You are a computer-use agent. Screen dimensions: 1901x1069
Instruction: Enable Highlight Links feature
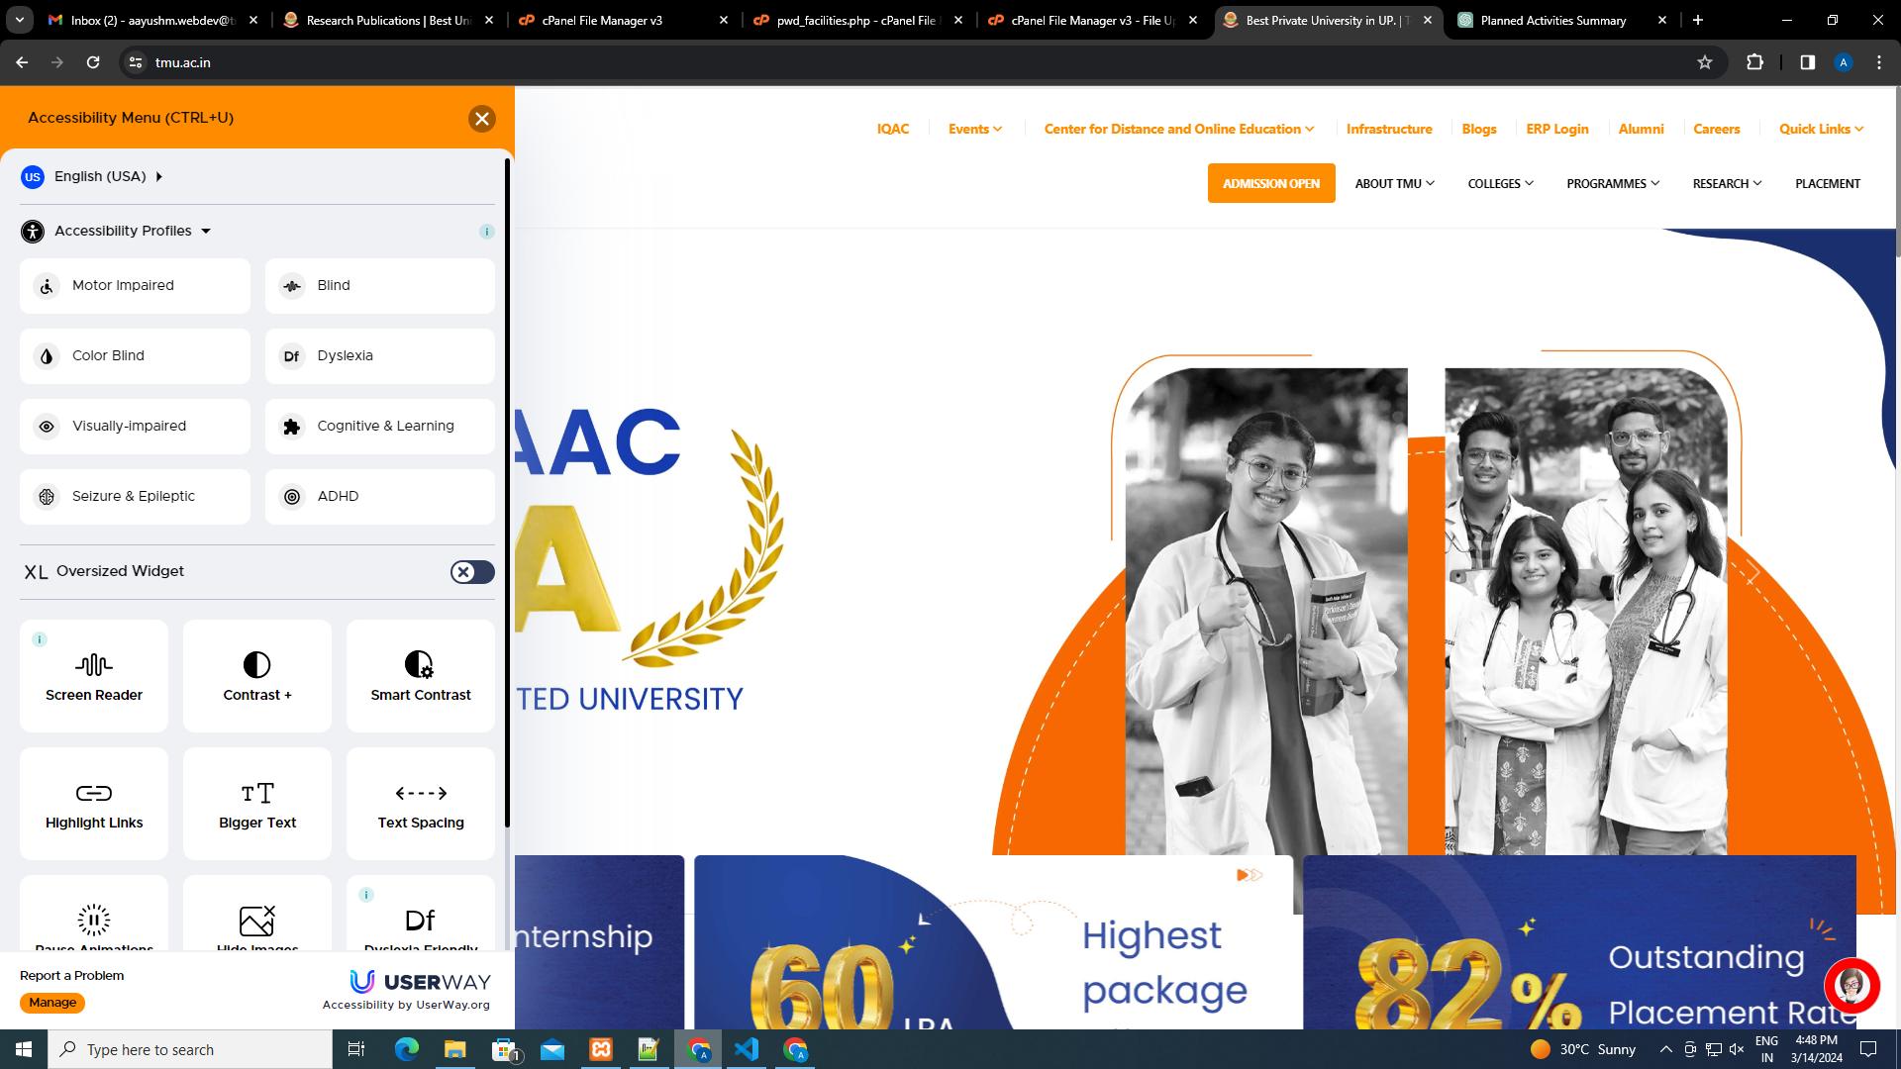pos(94,804)
